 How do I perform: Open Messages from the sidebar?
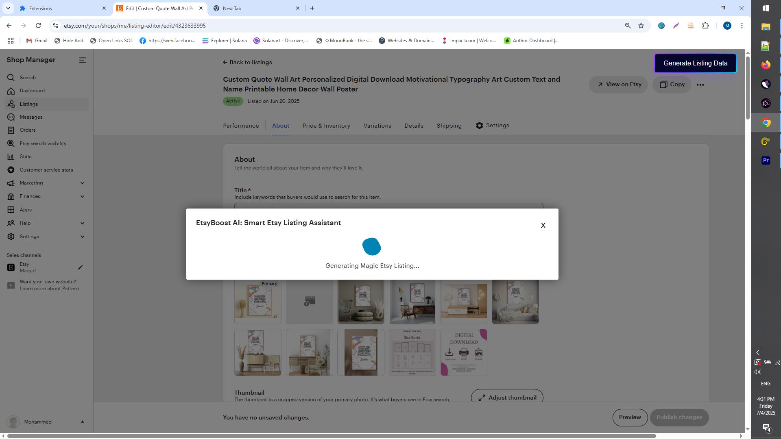(x=31, y=117)
